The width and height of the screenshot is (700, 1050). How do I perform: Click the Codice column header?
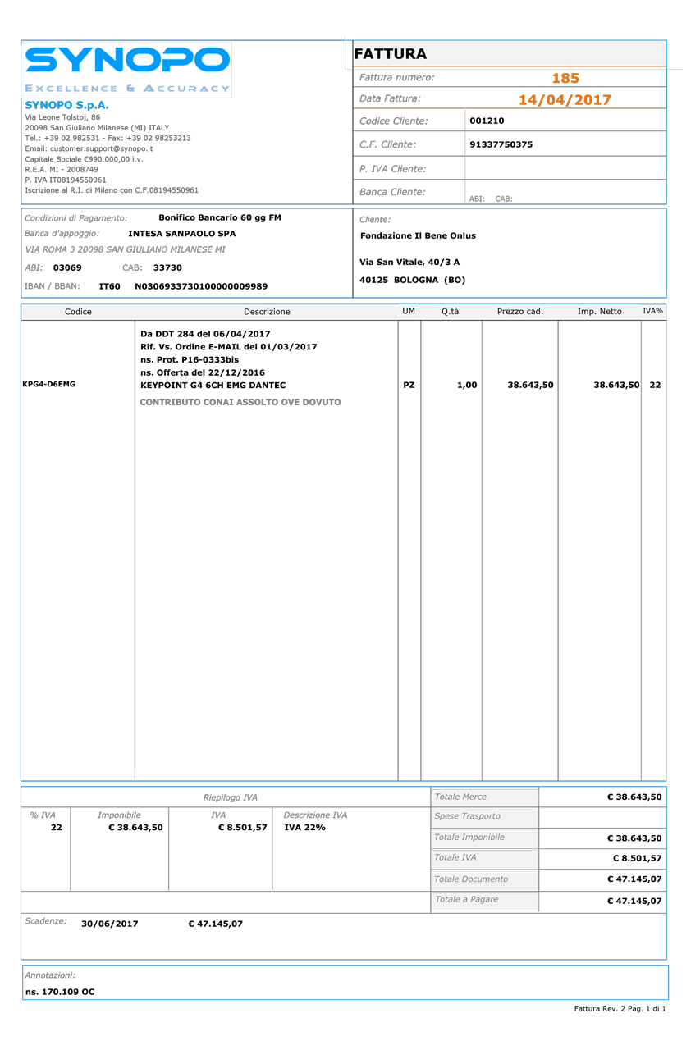click(x=78, y=312)
